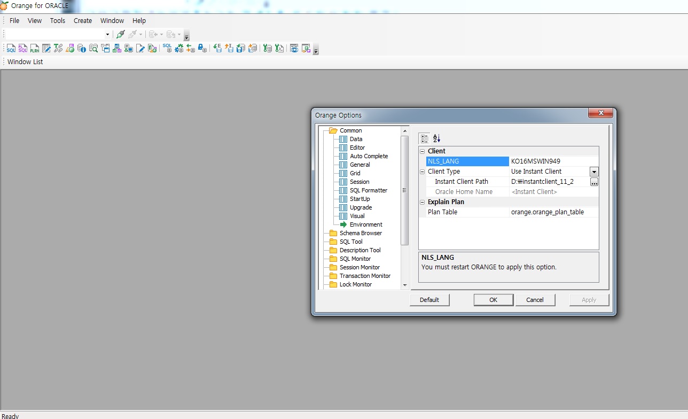Open the connection combo box dropdown arrow
The width and height of the screenshot is (688, 419).
coord(107,34)
